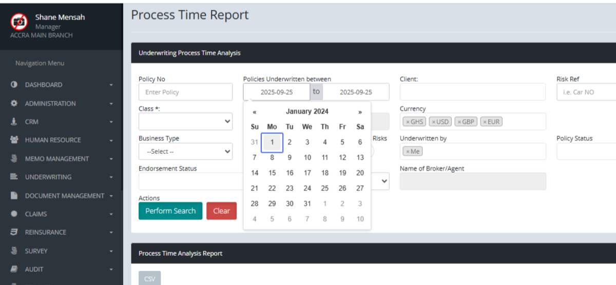Viewport: 616px width, 285px height.
Task: Expand the Claims menu arrow
Action: (111, 214)
